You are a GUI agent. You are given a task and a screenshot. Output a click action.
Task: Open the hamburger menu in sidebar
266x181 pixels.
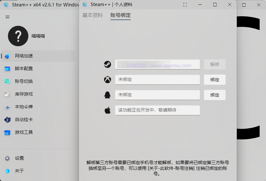pyautogui.click(x=7, y=17)
